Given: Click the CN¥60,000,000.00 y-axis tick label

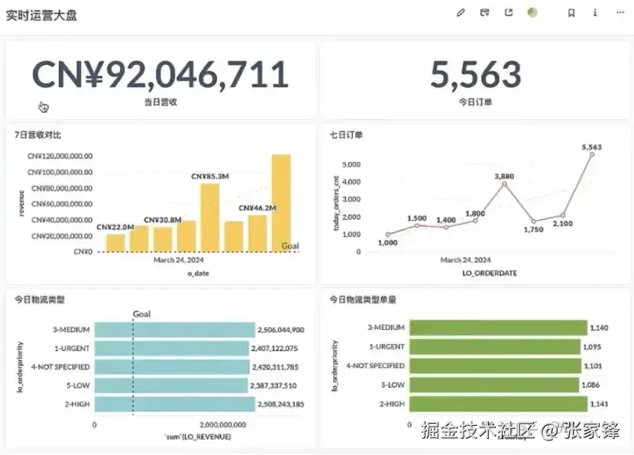Looking at the screenshot, I should click(62, 204).
